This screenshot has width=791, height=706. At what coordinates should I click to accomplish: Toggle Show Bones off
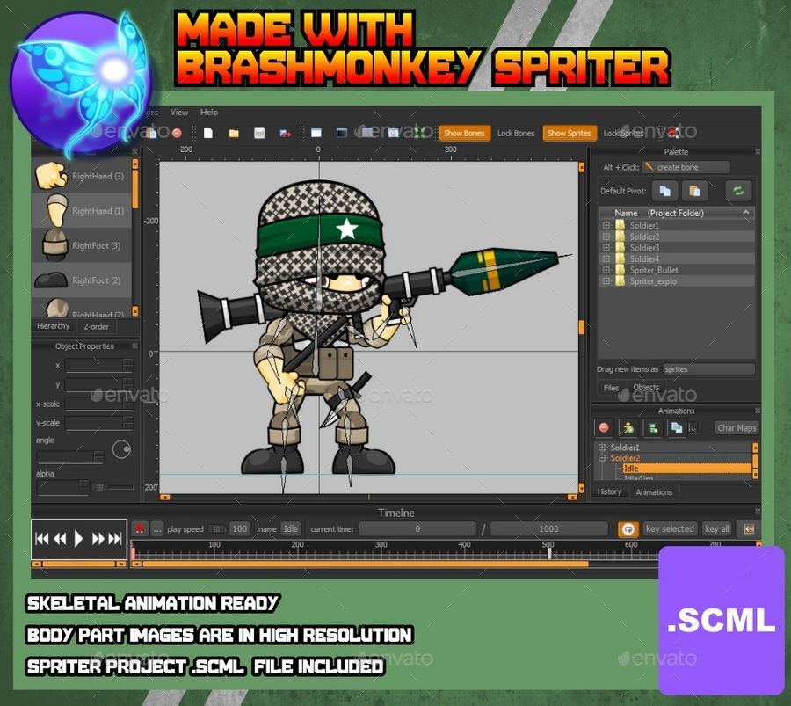464,134
